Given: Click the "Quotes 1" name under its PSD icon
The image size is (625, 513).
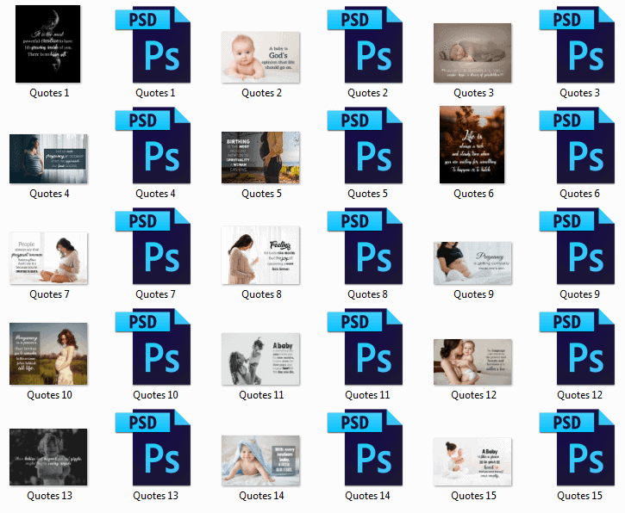Looking at the screenshot, I should tap(155, 93).
